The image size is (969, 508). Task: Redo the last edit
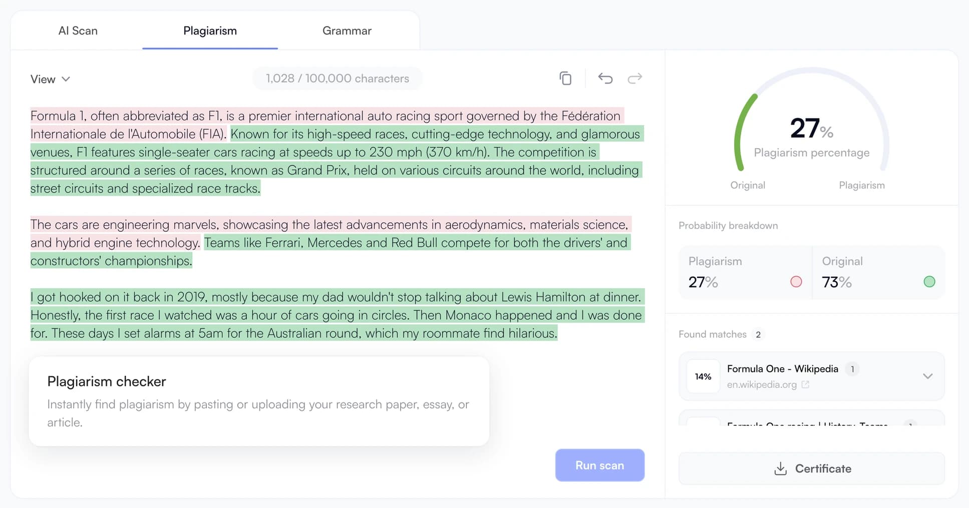click(x=634, y=79)
